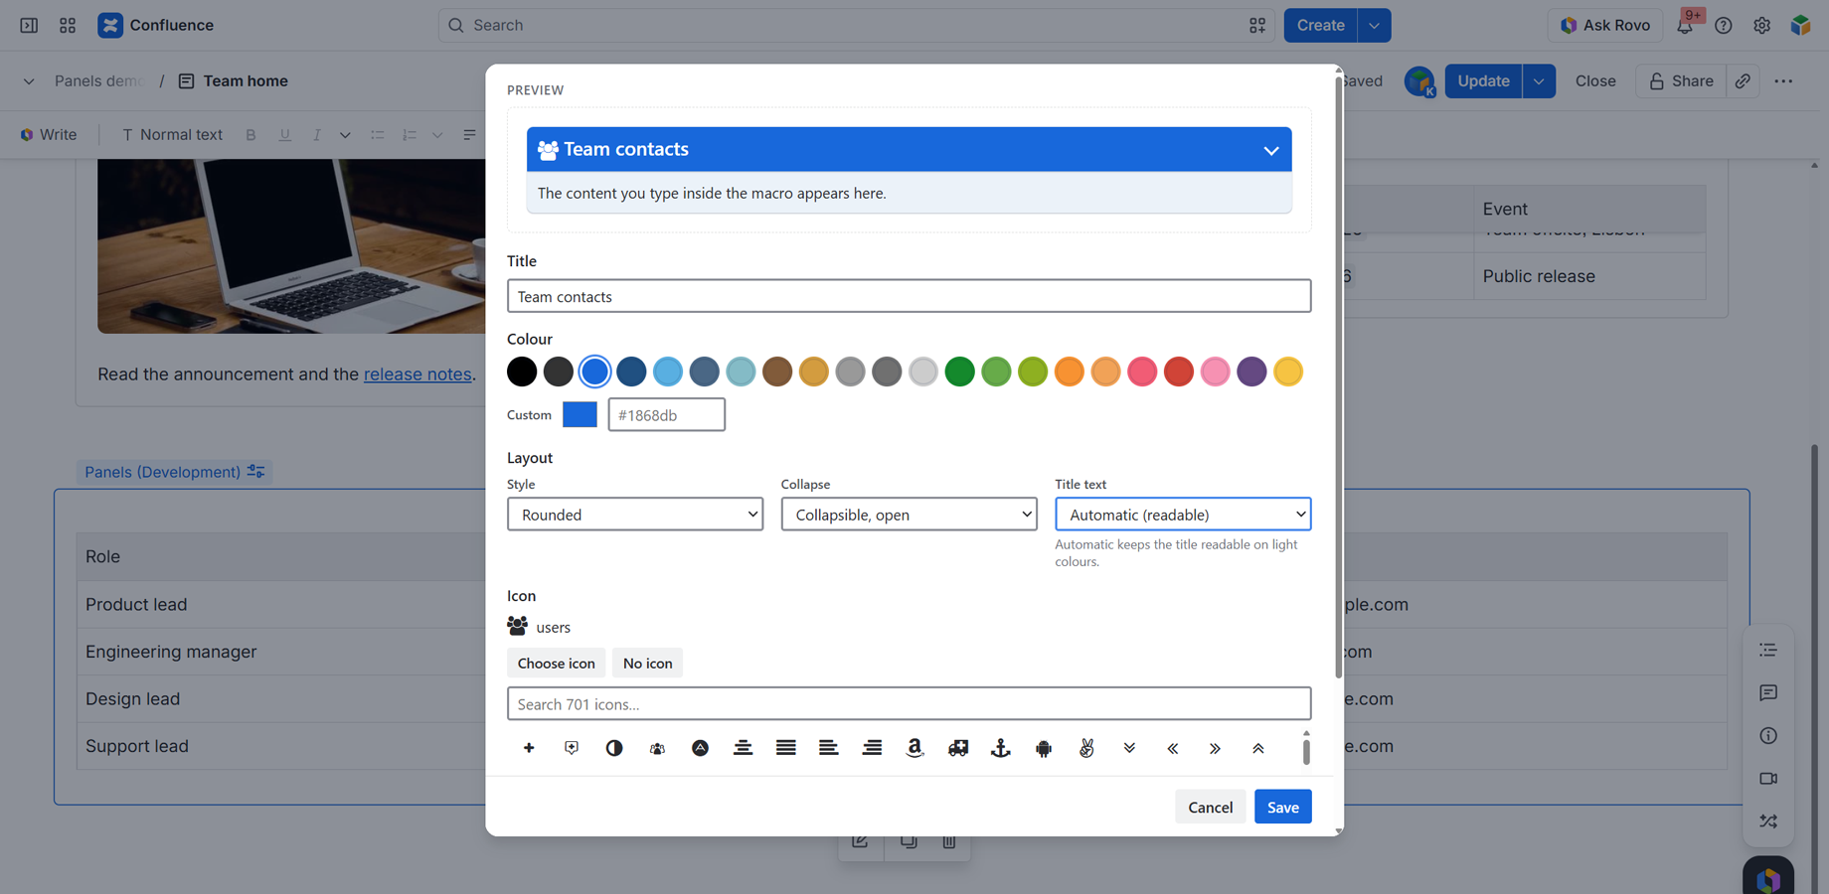Click the Choose icon button
Viewport: 1829px width, 894px height.
(556, 663)
